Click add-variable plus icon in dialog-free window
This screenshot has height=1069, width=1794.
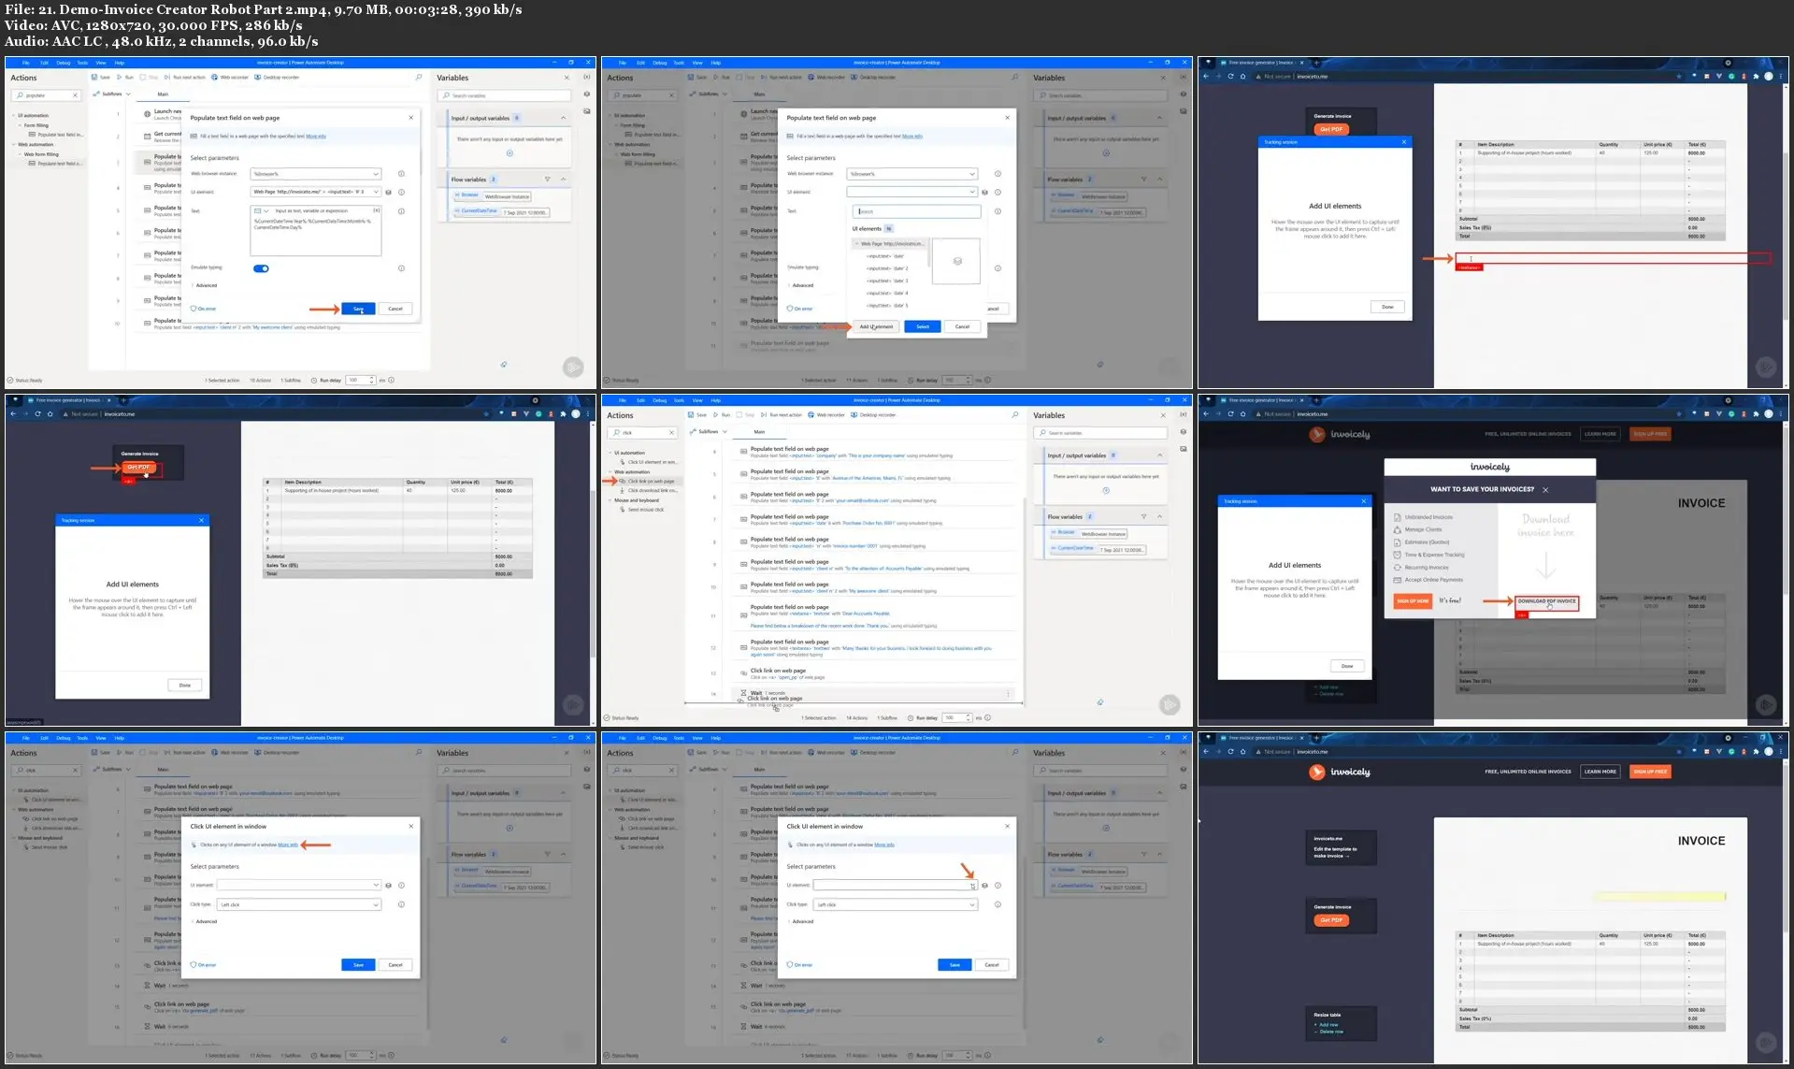[1106, 490]
